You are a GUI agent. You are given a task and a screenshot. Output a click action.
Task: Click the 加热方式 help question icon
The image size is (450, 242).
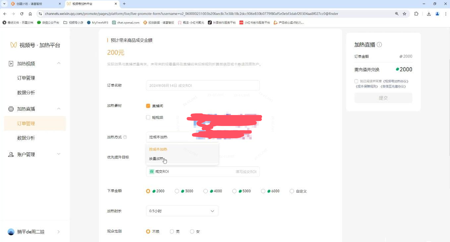pyautogui.click(x=125, y=137)
